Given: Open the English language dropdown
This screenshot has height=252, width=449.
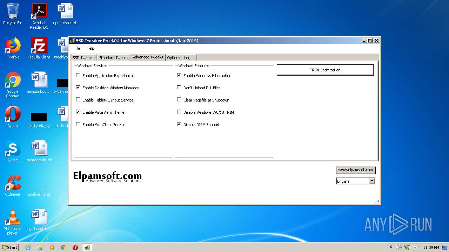Looking at the screenshot, I should point(372,181).
